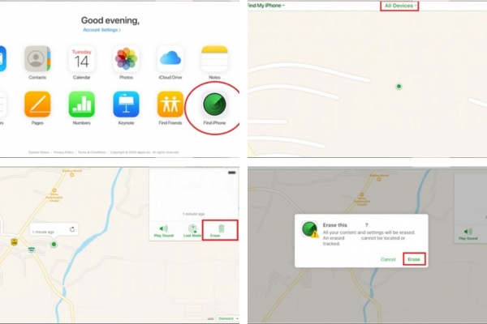Open the Photos app
The height and width of the screenshot is (324, 487).
[x=126, y=59]
